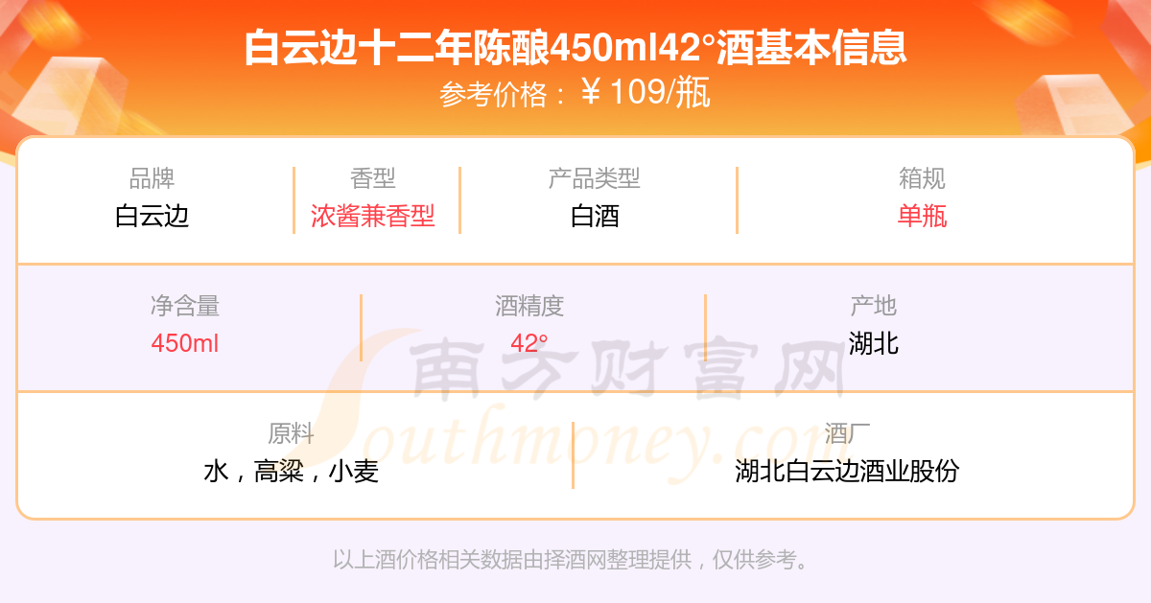Click the title 白云边十二年陈酿450ml42°酒基本信息
This screenshot has height=603, width=1151.
click(575, 48)
